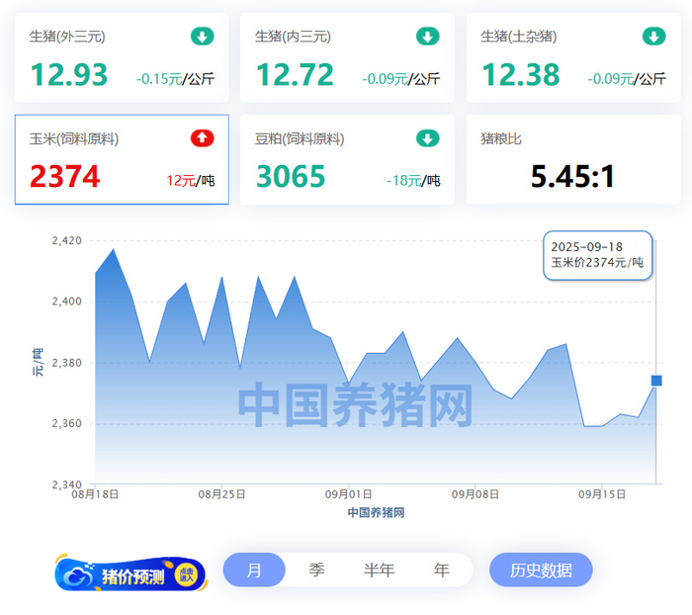
Task: Select the 豆粕(饲料原料) label text
Action: tap(300, 138)
